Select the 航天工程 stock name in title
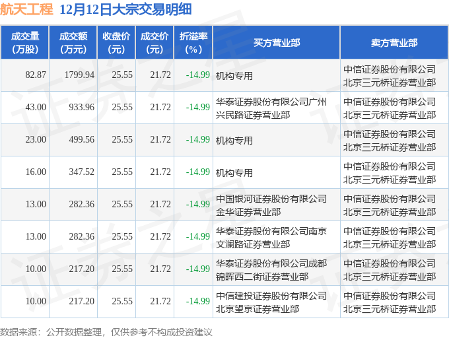 coord(26,9)
